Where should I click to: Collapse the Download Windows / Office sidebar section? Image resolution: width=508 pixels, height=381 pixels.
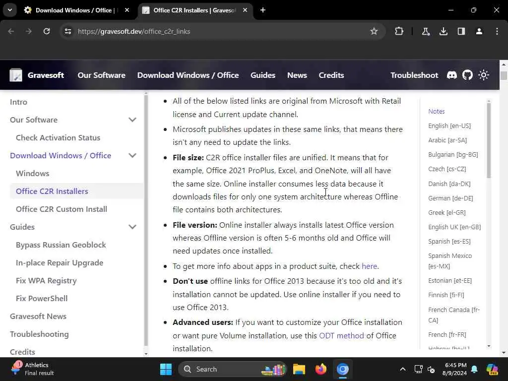(x=132, y=155)
